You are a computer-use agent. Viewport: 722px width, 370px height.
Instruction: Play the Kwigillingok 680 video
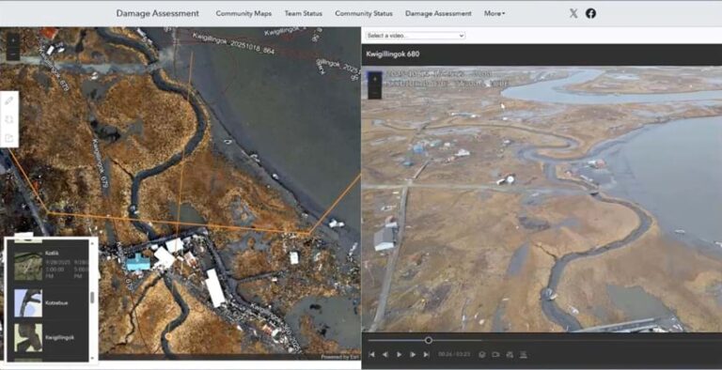point(400,354)
